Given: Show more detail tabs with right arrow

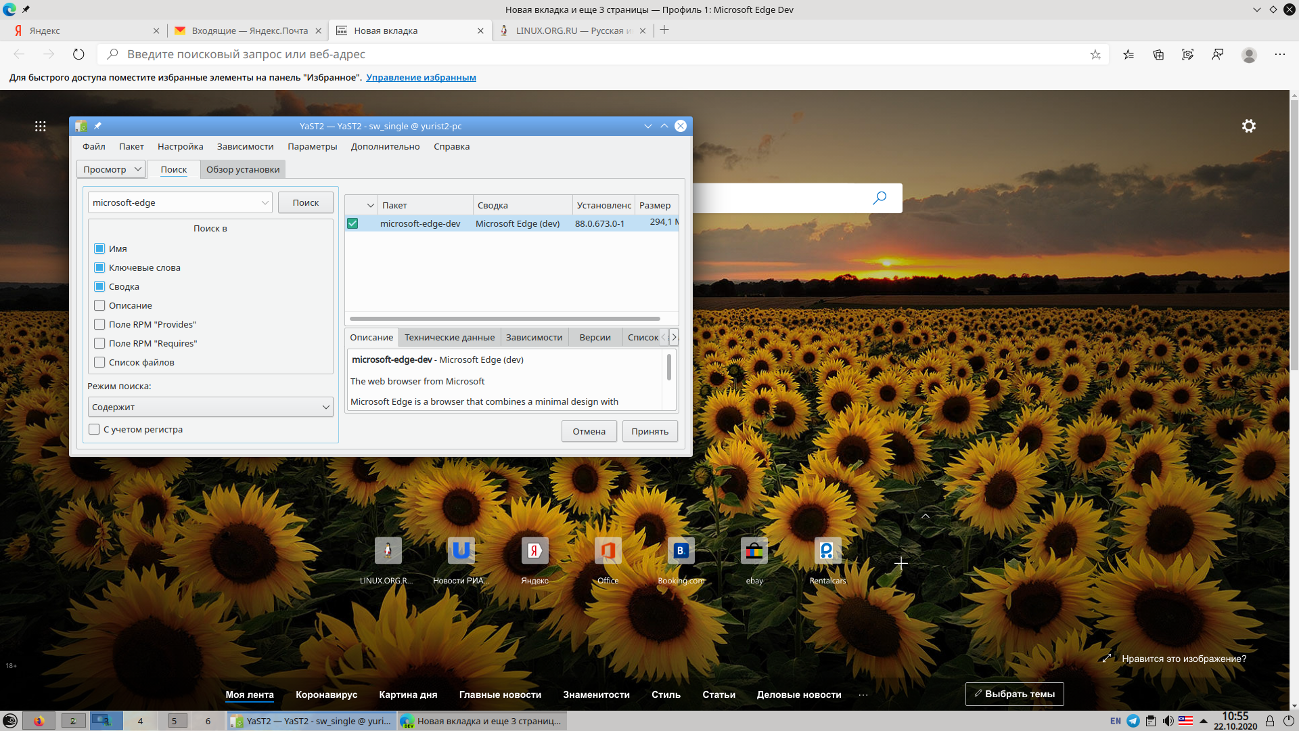Looking at the screenshot, I should (x=674, y=337).
